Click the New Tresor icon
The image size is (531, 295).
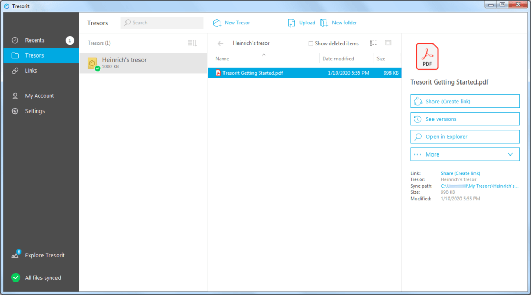(217, 23)
